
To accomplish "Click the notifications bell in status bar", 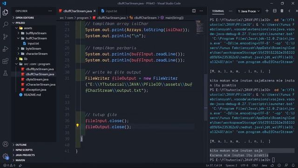I will [293, 165].
